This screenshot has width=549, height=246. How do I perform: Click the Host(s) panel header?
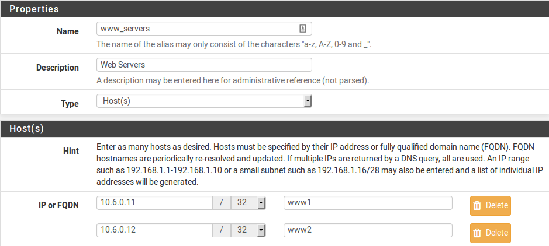pos(274,128)
